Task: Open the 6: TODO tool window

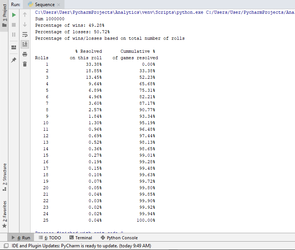Action: point(50,238)
